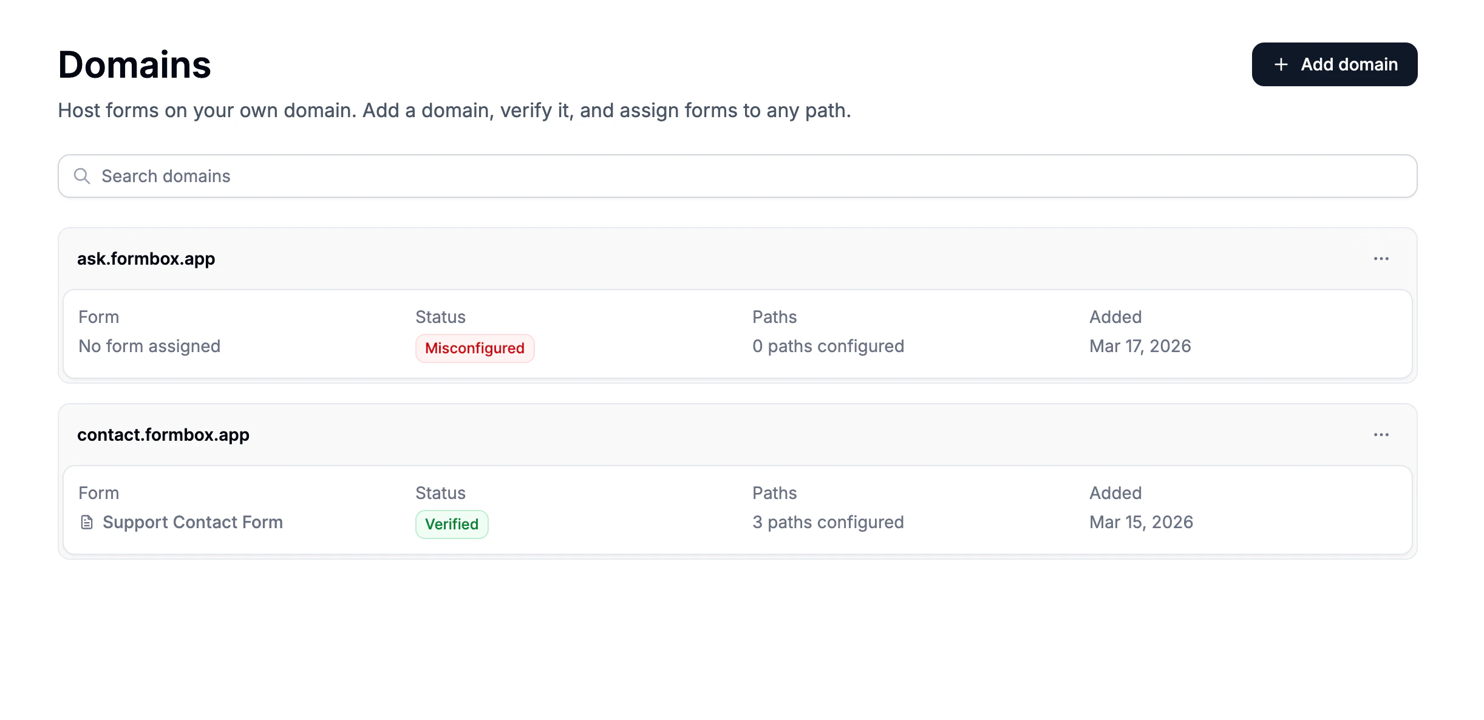Open the Support Contact Form link

[192, 522]
